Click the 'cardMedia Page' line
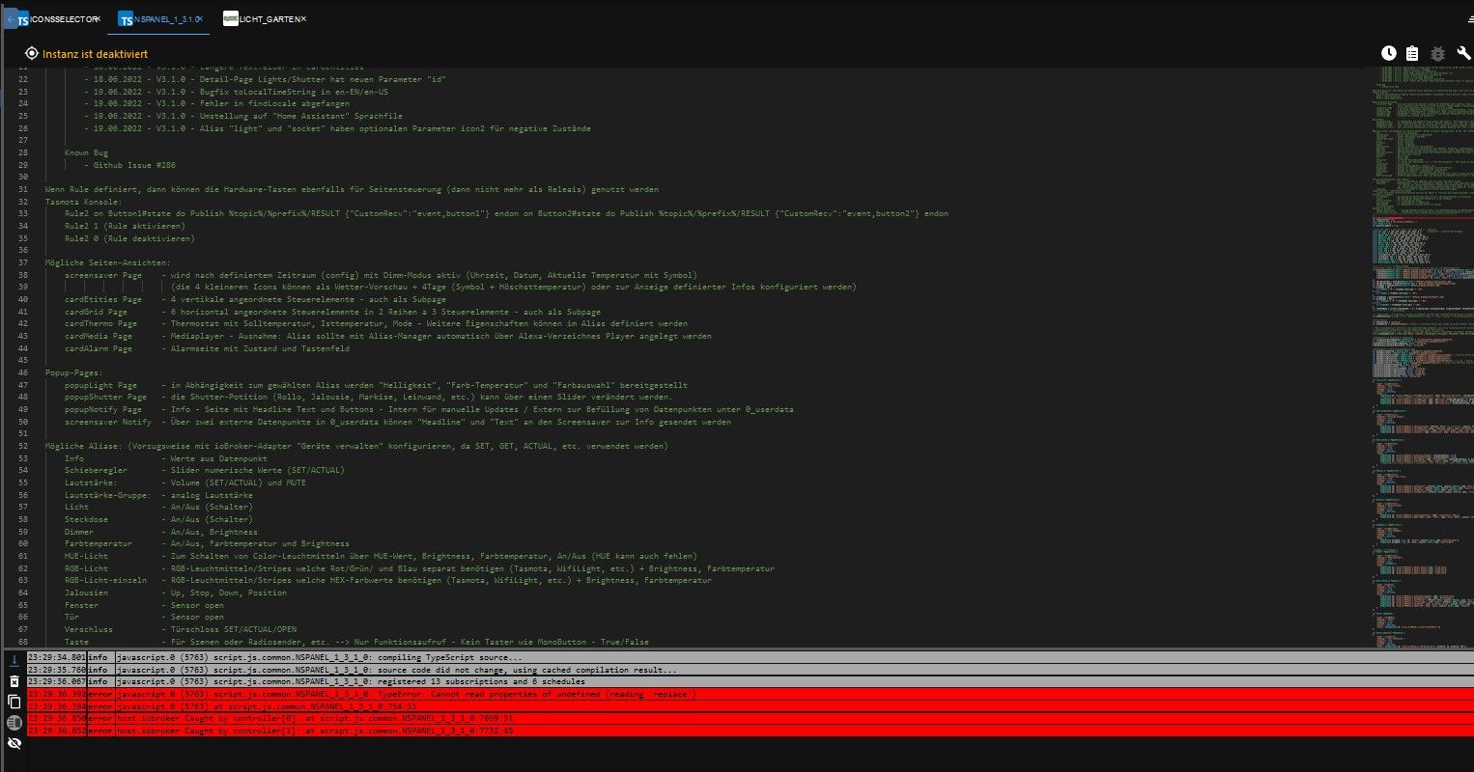Viewport: 1474px width, 772px height. (388, 336)
